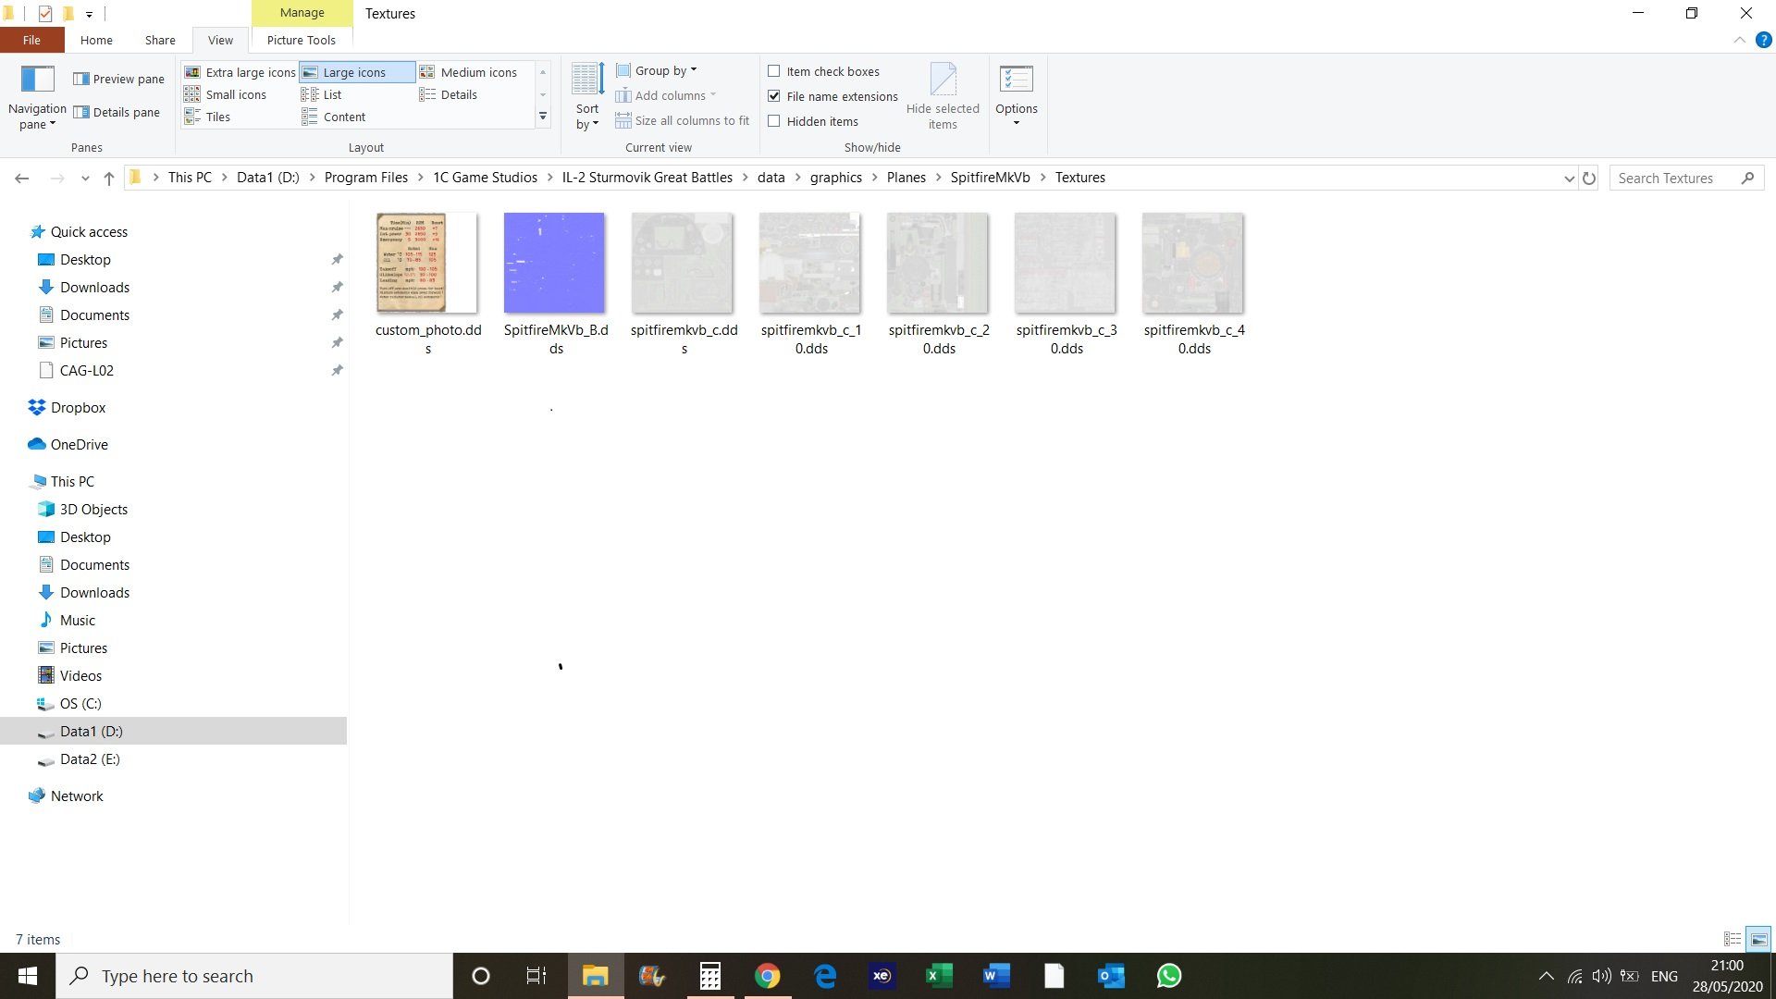Switch to the Home ribbon tab
This screenshot has width=1776, height=999.
96,41
